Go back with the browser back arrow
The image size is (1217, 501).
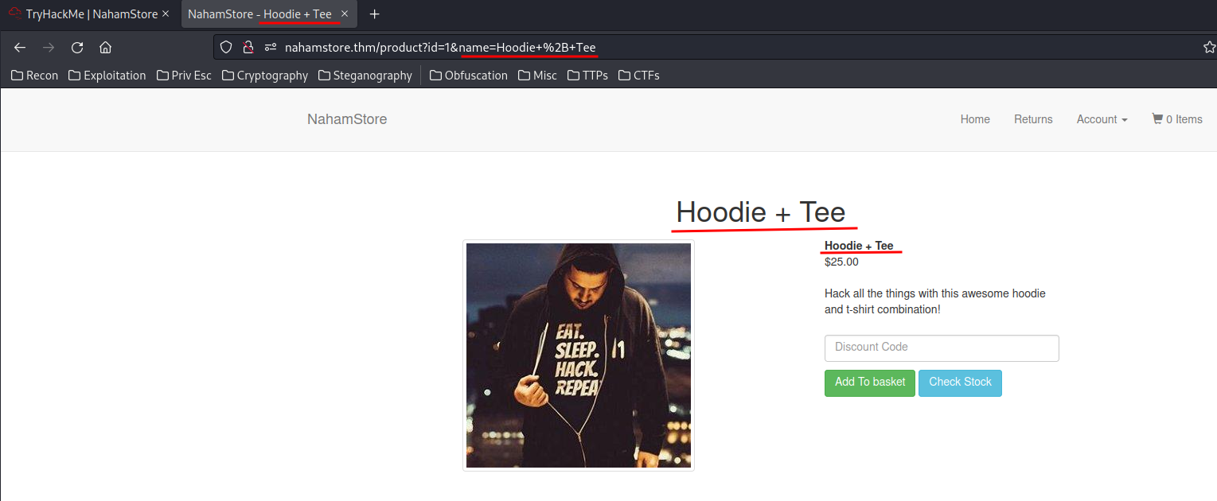[20, 48]
